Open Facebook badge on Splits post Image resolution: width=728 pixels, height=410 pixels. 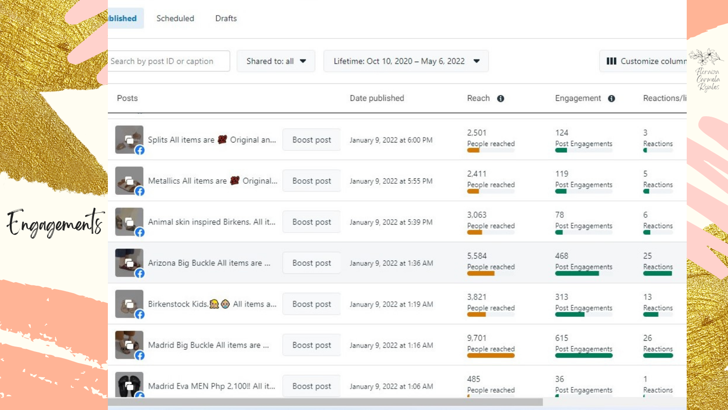coord(140,150)
